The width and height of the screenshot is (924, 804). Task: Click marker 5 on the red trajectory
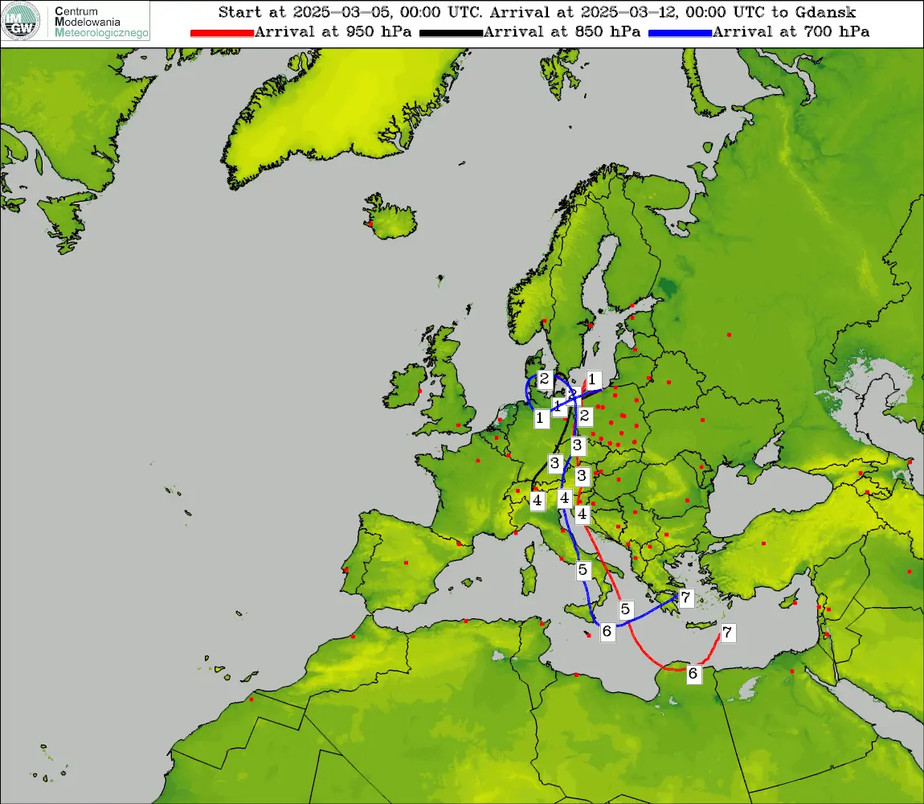[x=626, y=609]
